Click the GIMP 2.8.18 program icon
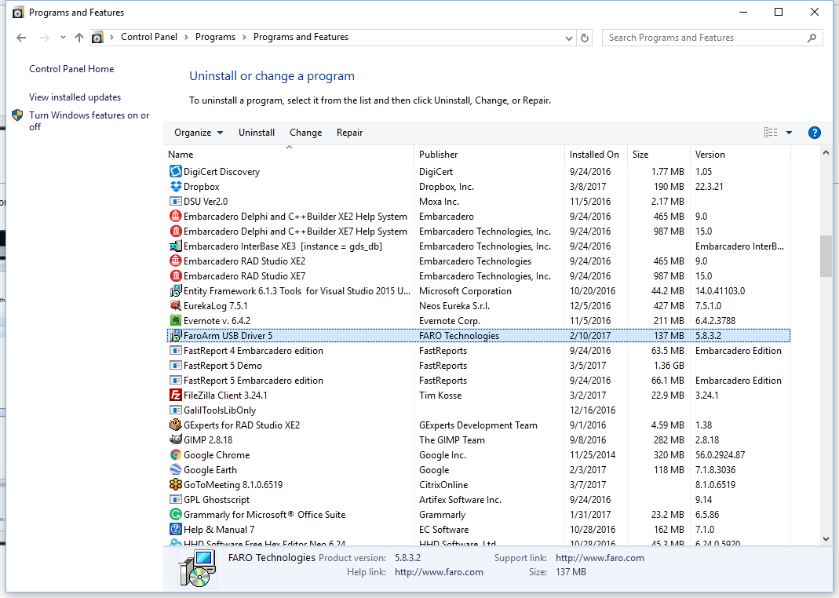Viewport: 839px width, 598px height. pos(176,440)
